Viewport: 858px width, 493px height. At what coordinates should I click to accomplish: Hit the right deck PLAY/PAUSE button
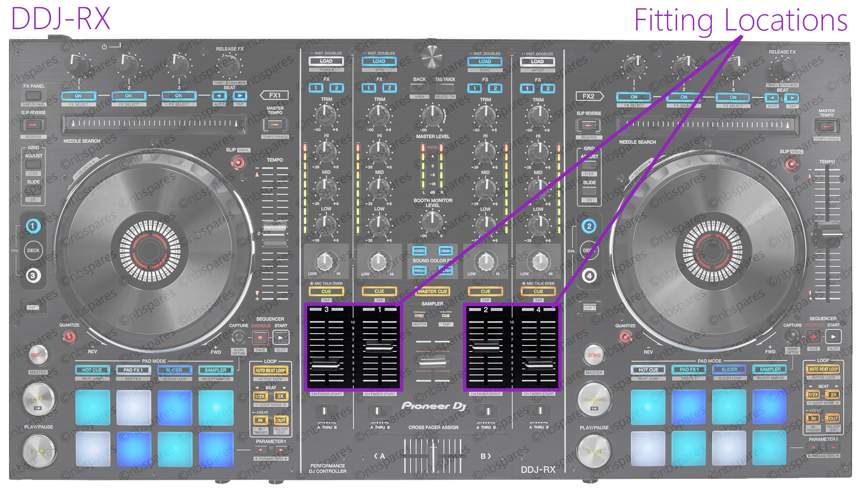pyautogui.click(x=594, y=451)
